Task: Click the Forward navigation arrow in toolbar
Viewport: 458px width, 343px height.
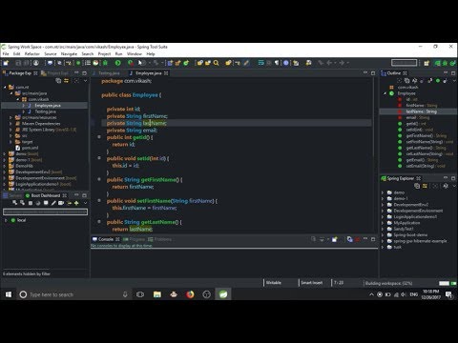Action: (x=342, y=63)
